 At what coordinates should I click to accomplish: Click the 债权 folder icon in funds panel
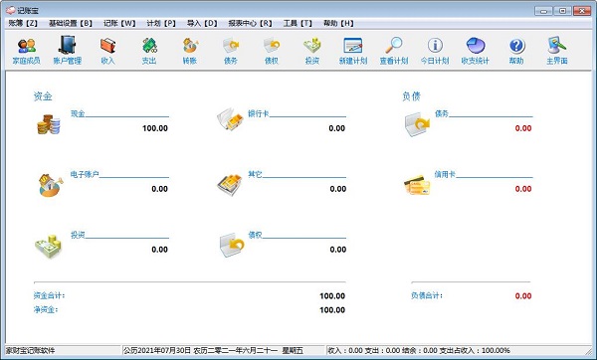click(x=232, y=245)
